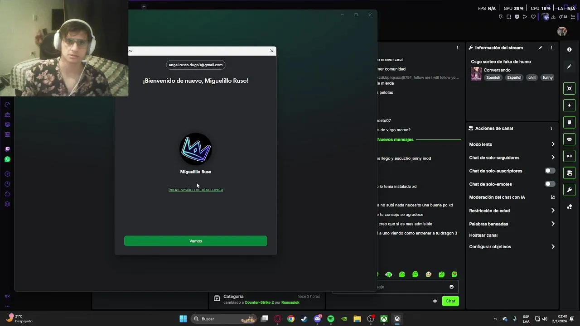
Task: Click the Conversando category thumbnail
Action: pos(476,74)
